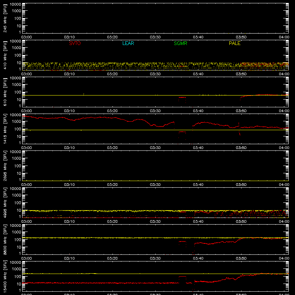This screenshot has width=295, height=295.
Task: Click 03:10 tick below the 245 MHz panel
Action: (x=69, y=37)
